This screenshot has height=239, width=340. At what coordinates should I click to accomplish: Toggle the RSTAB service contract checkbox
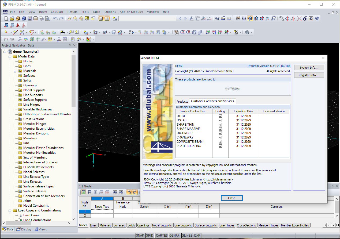(x=220, y=120)
